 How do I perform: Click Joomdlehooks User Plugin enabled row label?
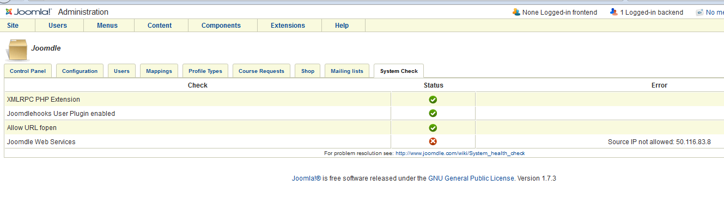tap(61, 113)
